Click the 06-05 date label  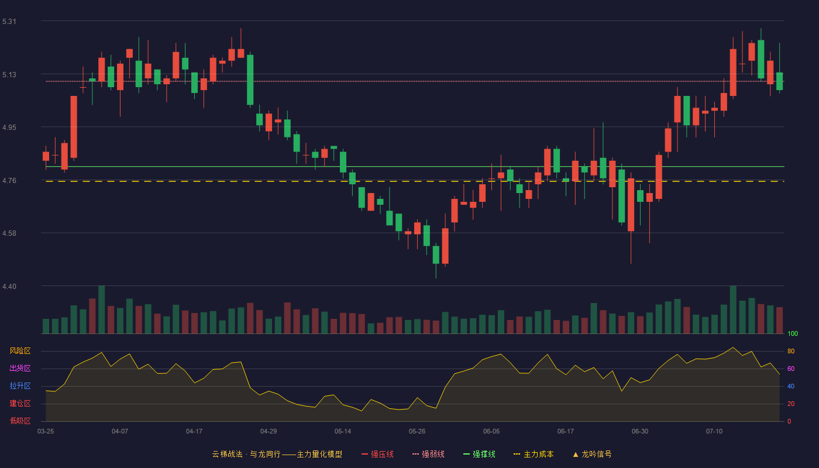coord(491,431)
